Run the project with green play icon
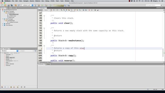The height and width of the screenshot is (93, 165). (x=42, y=5)
